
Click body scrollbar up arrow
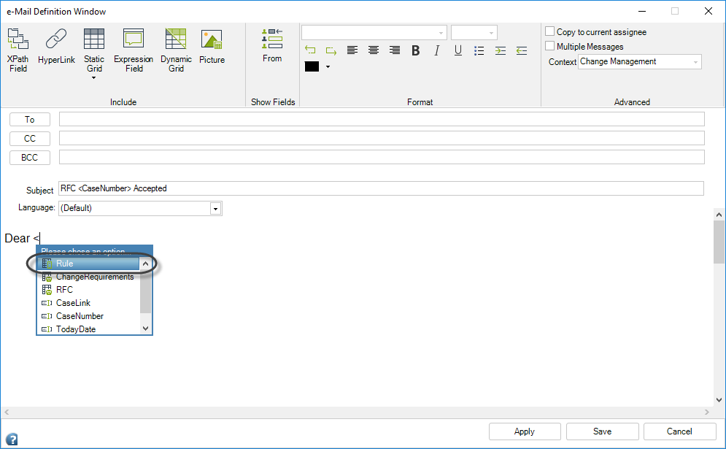(x=719, y=215)
